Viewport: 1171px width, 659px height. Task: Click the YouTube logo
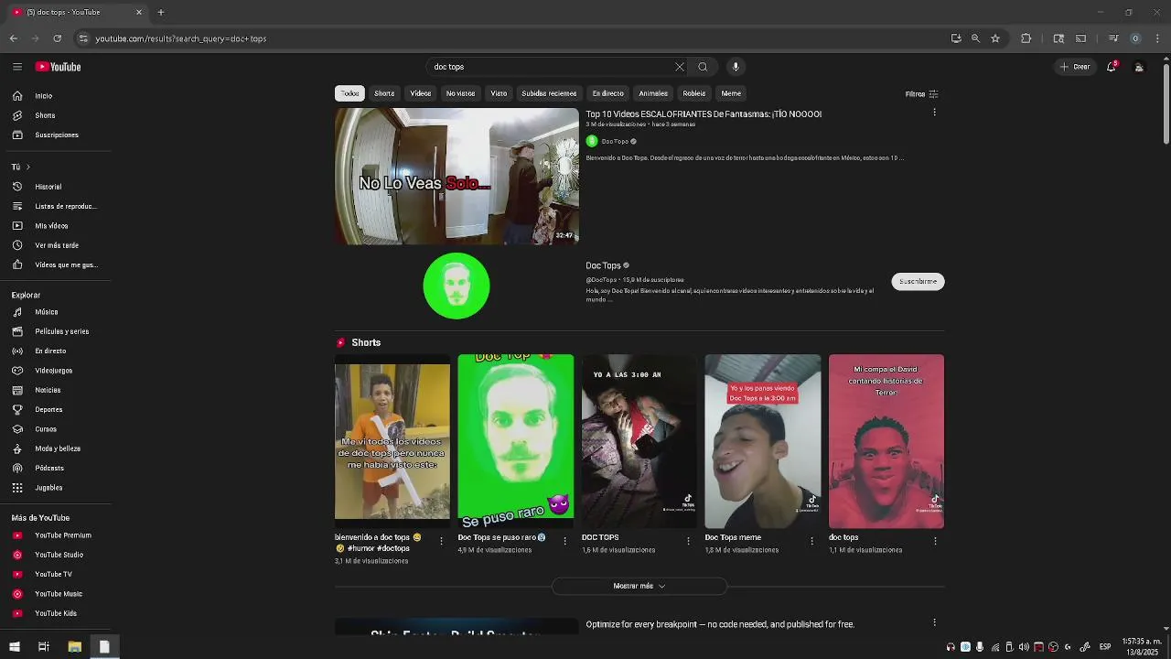click(58, 67)
